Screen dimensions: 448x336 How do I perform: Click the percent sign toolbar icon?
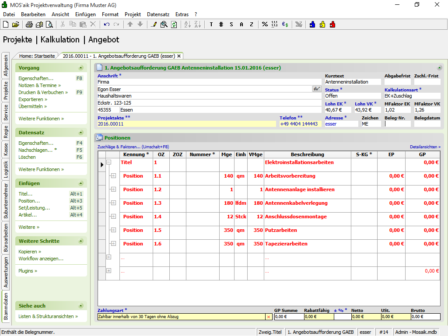(265, 24)
